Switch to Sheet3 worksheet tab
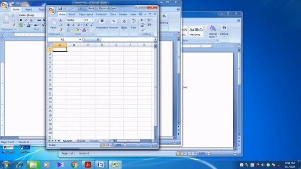The height and width of the screenshot is (169, 301). (94, 141)
